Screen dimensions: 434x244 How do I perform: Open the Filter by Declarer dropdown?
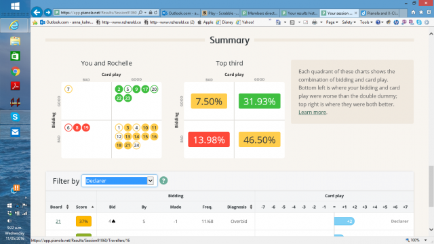click(119, 181)
